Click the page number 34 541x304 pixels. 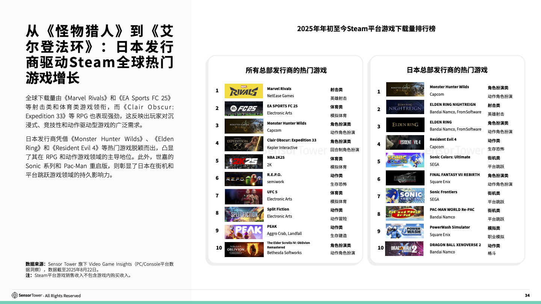528,295
